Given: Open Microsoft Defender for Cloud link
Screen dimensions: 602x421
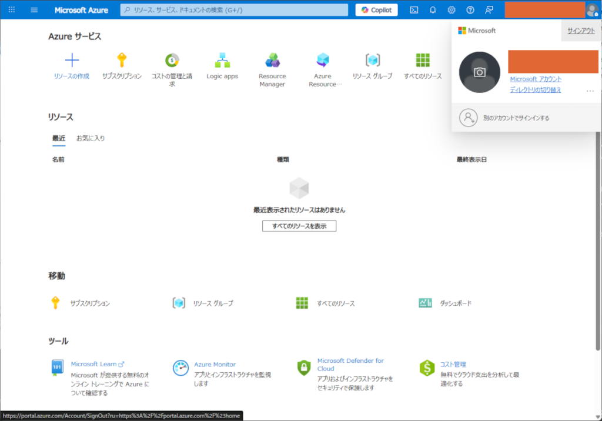Looking at the screenshot, I should (350, 365).
